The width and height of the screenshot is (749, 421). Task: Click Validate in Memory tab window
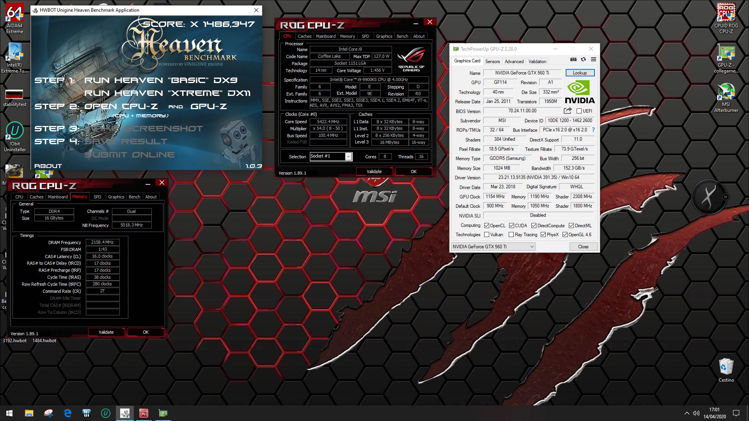pos(106,332)
